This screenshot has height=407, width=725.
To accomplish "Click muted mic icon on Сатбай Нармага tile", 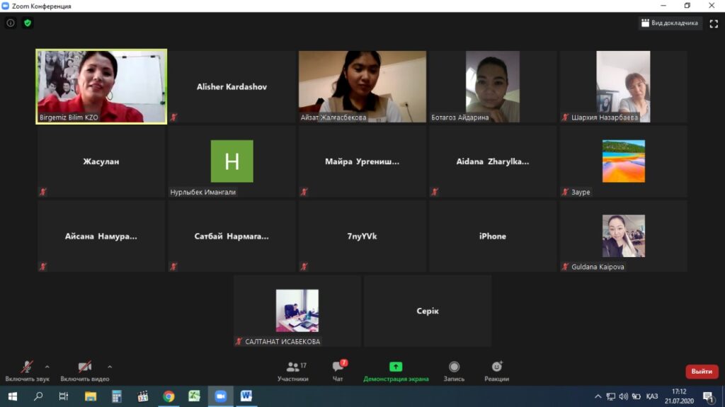I will coord(174,267).
